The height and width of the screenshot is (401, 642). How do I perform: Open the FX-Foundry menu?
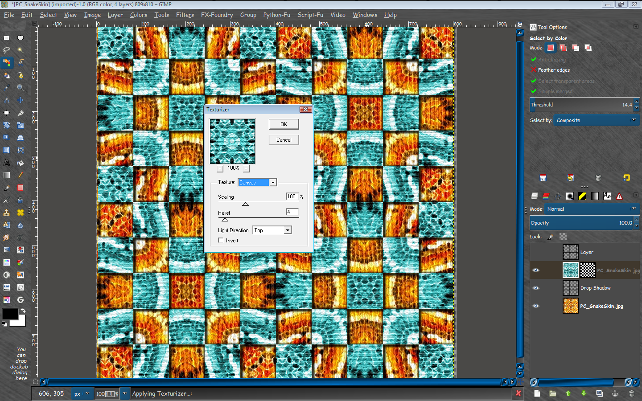217,15
